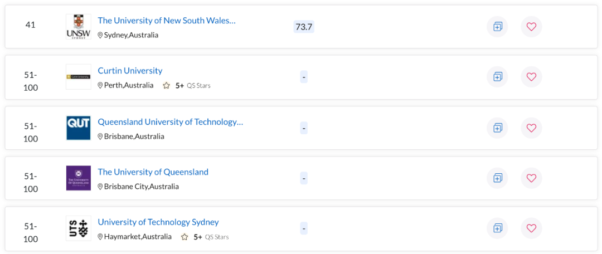
Task: Click the star icon beside Curtin's QS Stars
Action: coord(166,86)
